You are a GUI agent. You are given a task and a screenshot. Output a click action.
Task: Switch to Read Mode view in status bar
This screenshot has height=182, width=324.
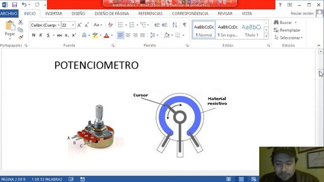pyautogui.click(x=228, y=179)
